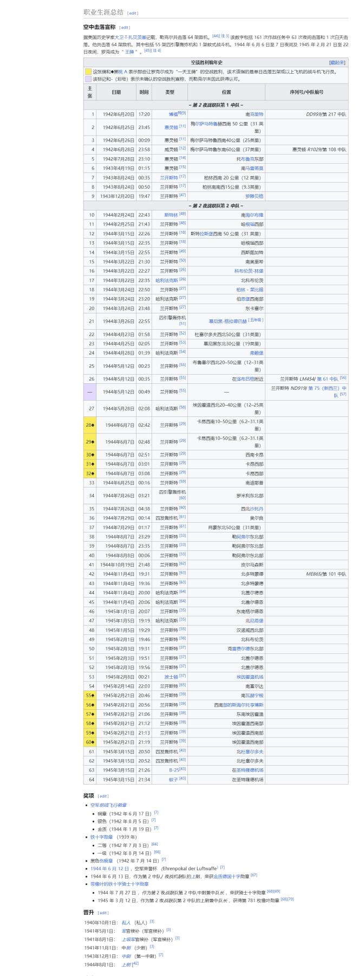
Task: Open the 博福 aircraft link in row 1
Action: (x=173, y=115)
